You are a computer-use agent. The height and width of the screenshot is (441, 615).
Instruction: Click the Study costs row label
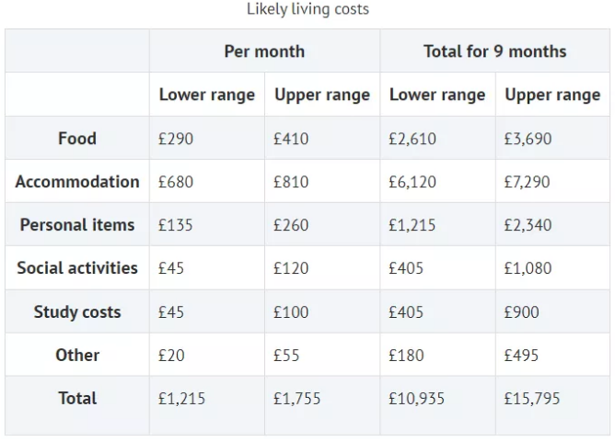(x=77, y=311)
